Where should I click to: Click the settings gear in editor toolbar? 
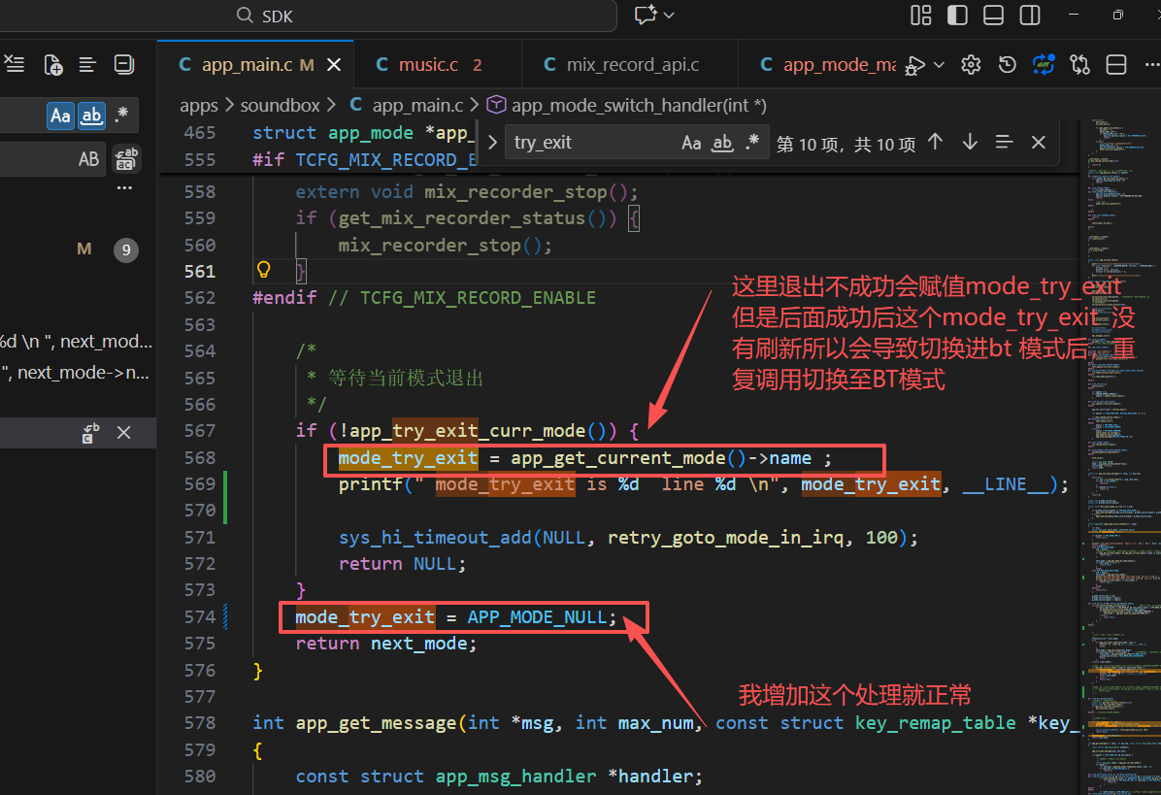pyautogui.click(x=971, y=65)
